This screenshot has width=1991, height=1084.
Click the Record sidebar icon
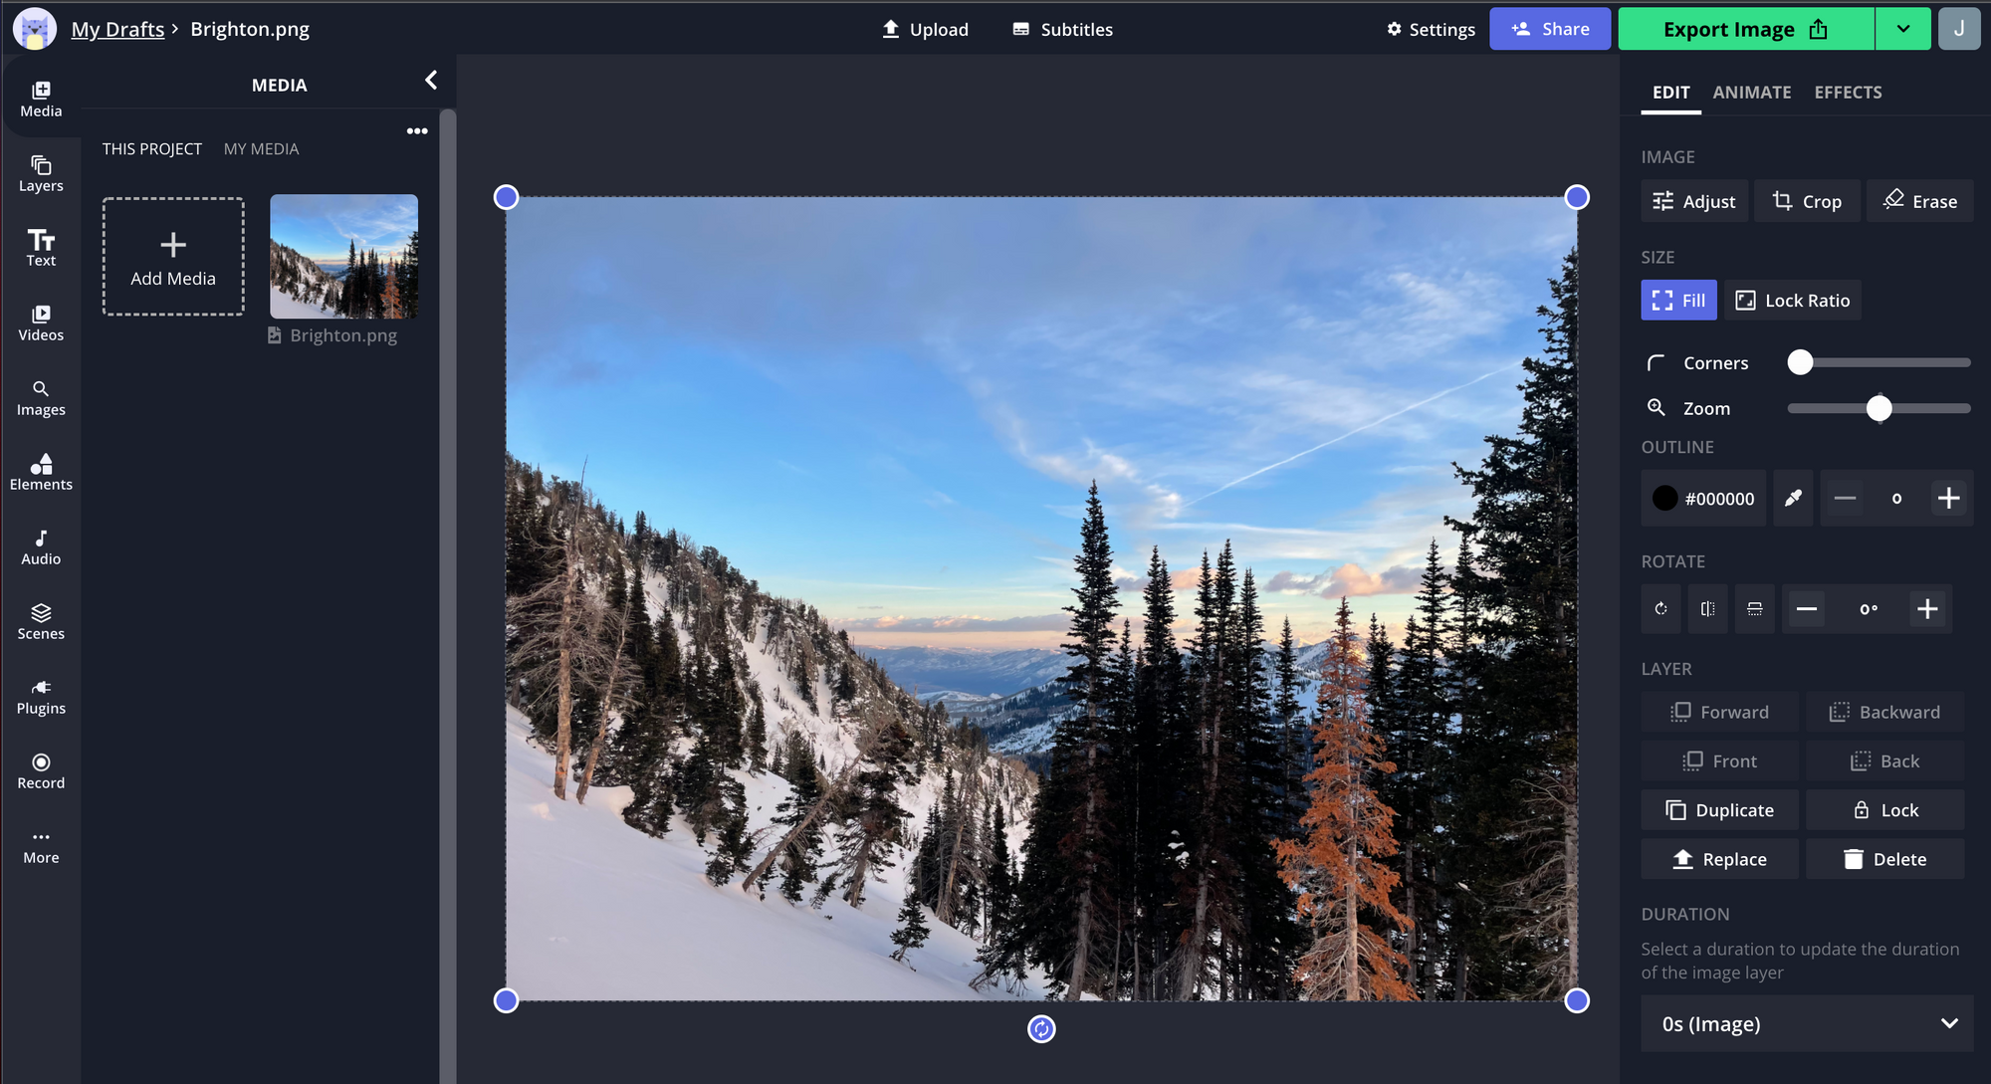(x=41, y=770)
